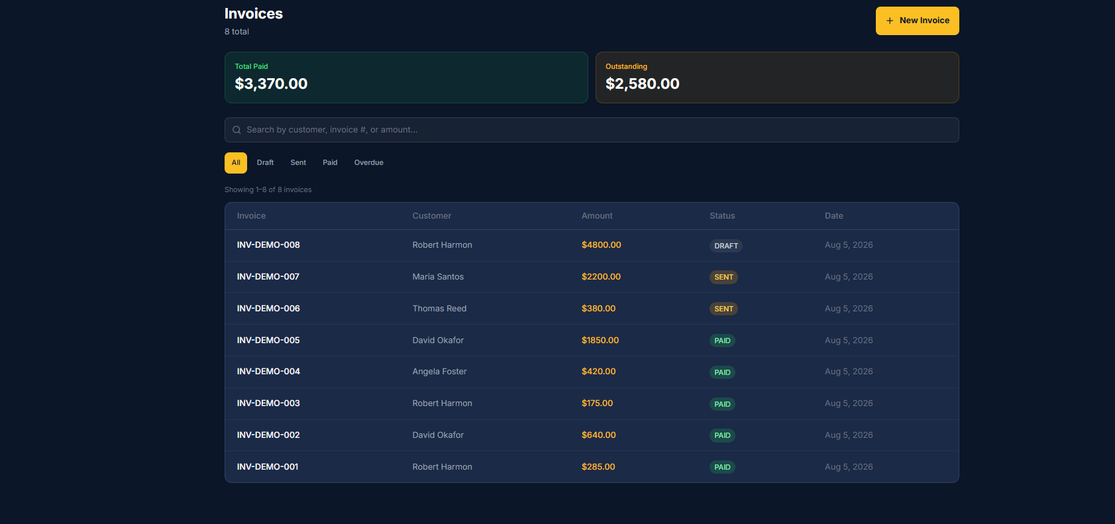The image size is (1115, 524).
Task: Click customer Maria Santos
Action: coord(438,277)
